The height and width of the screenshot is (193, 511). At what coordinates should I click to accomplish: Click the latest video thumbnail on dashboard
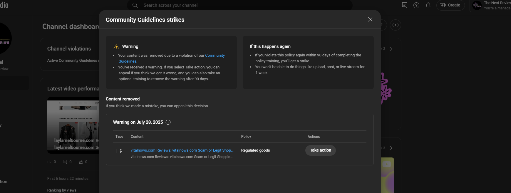point(73,125)
